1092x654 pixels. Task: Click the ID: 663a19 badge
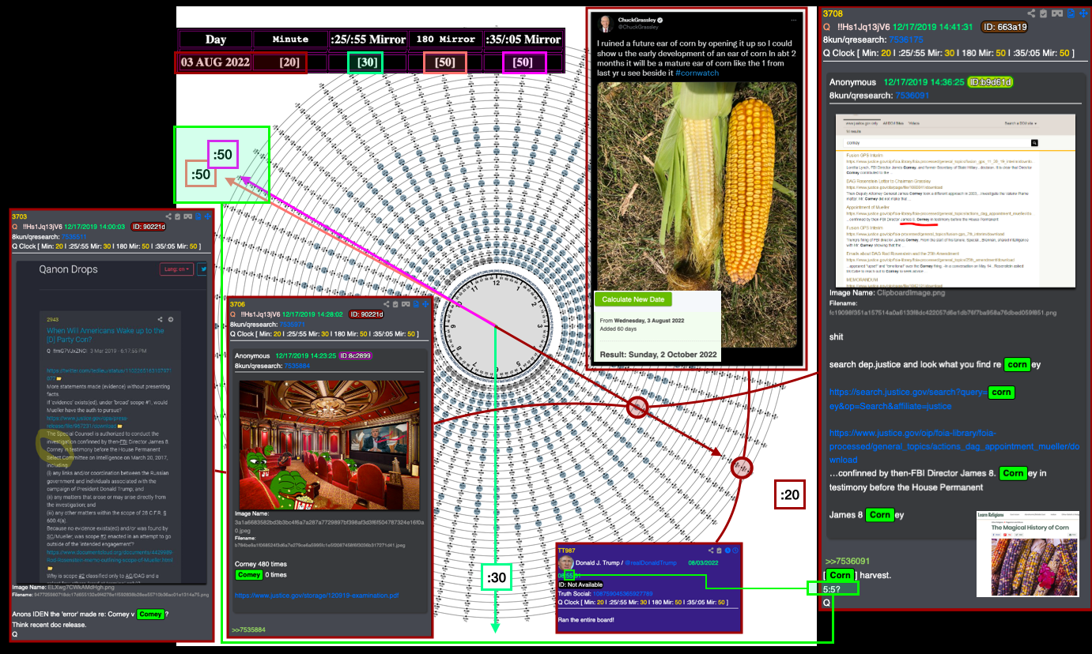(x=1004, y=27)
